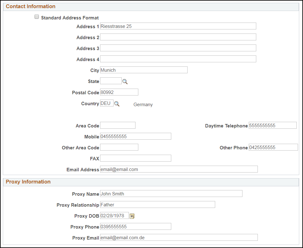Click the empty Area Code field
Viewport: 303px width, 248px height.
tap(117, 125)
